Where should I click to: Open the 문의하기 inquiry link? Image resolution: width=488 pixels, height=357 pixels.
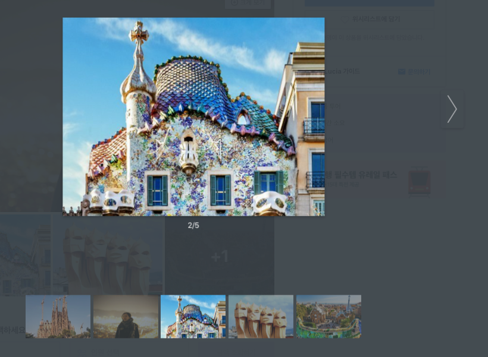[419, 72]
